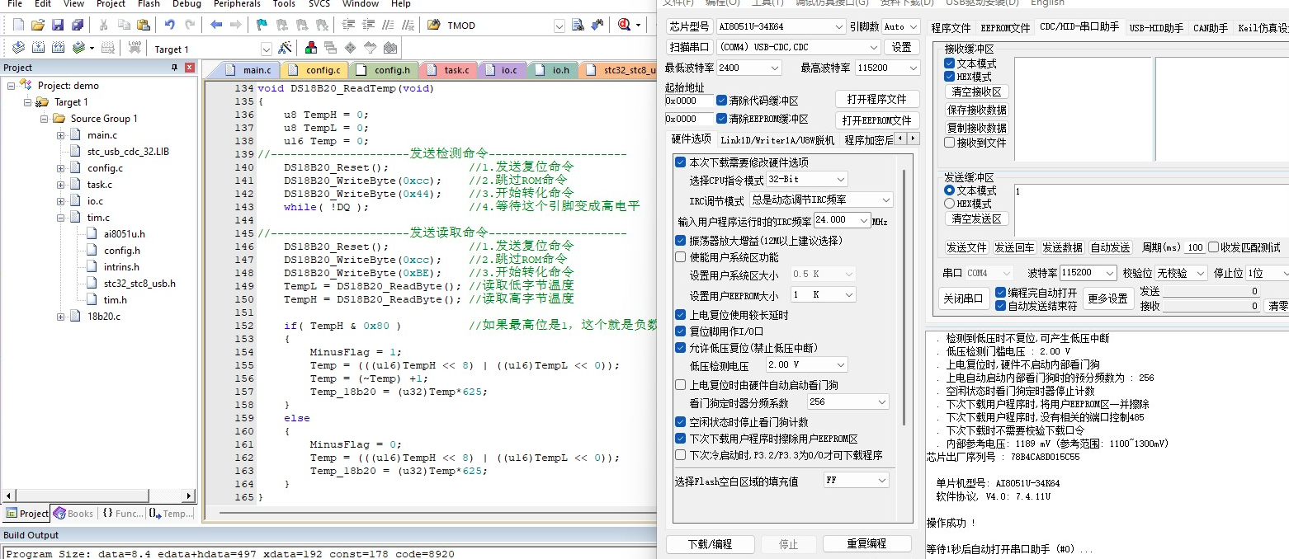Viewport: 1289px width, 559px height.
Task: Undo the last edit in Keil
Action: click(x=169, y=25)
